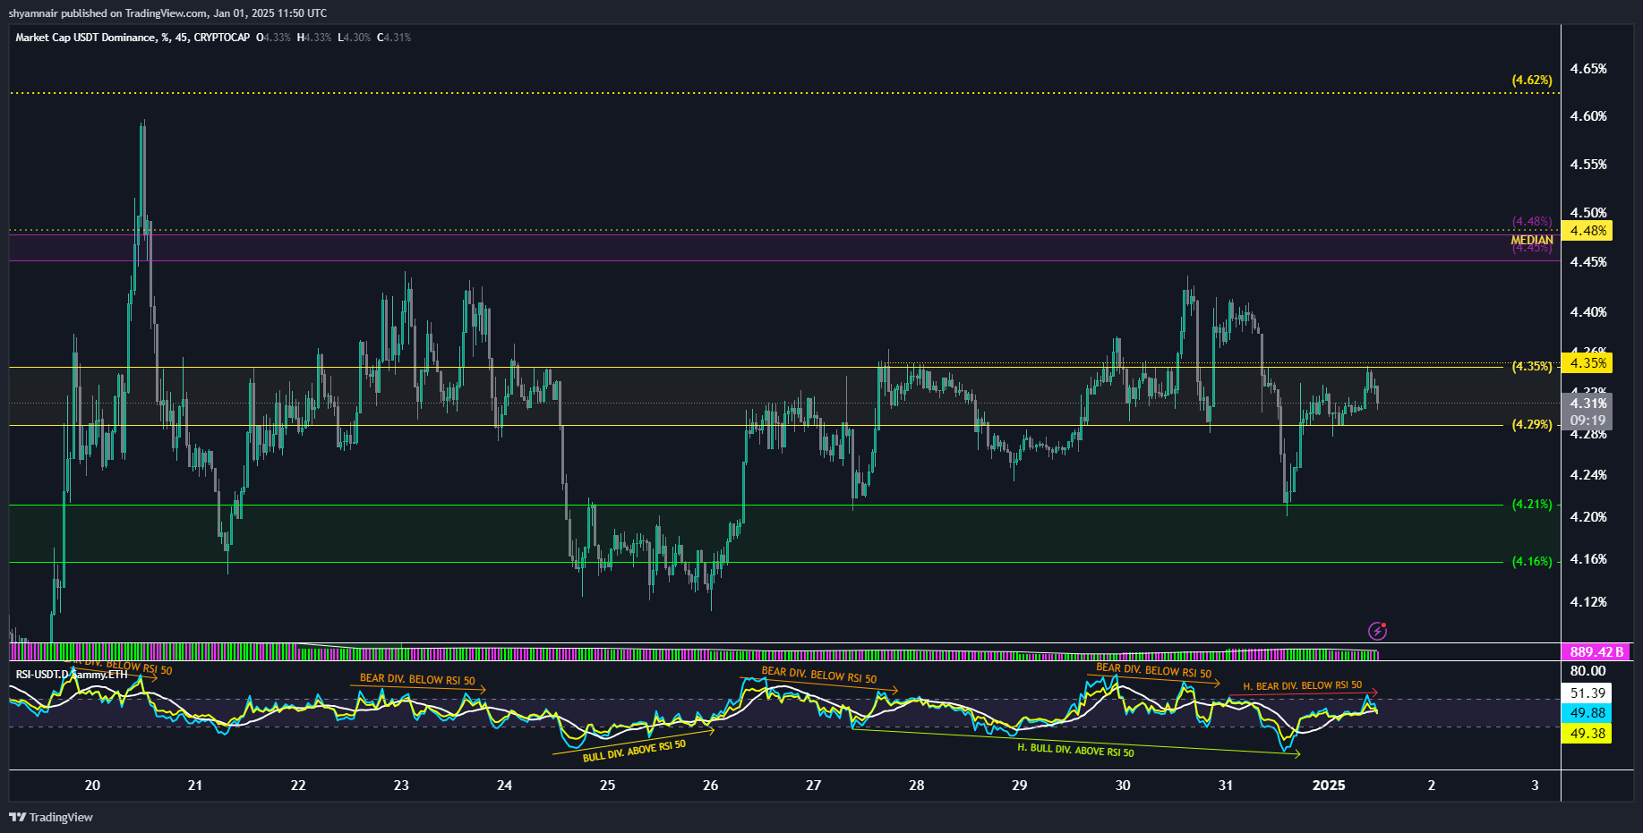The image size is (1643, 833).
Task: Select the close value C4.31% in the legend
Action: 394,38
